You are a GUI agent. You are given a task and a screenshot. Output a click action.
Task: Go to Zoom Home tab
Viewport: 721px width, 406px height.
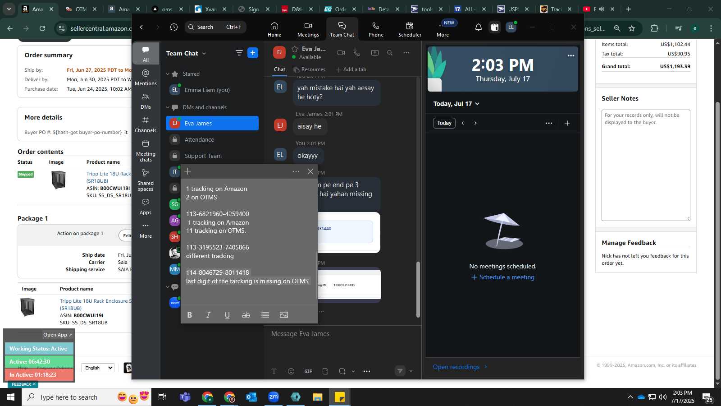click(x=274, y=29)
